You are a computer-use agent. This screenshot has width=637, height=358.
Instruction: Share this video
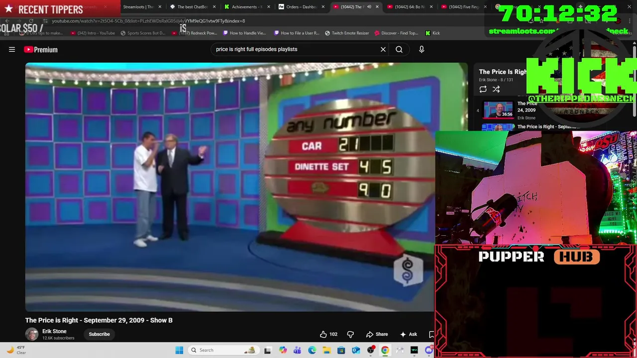point(377,334)
